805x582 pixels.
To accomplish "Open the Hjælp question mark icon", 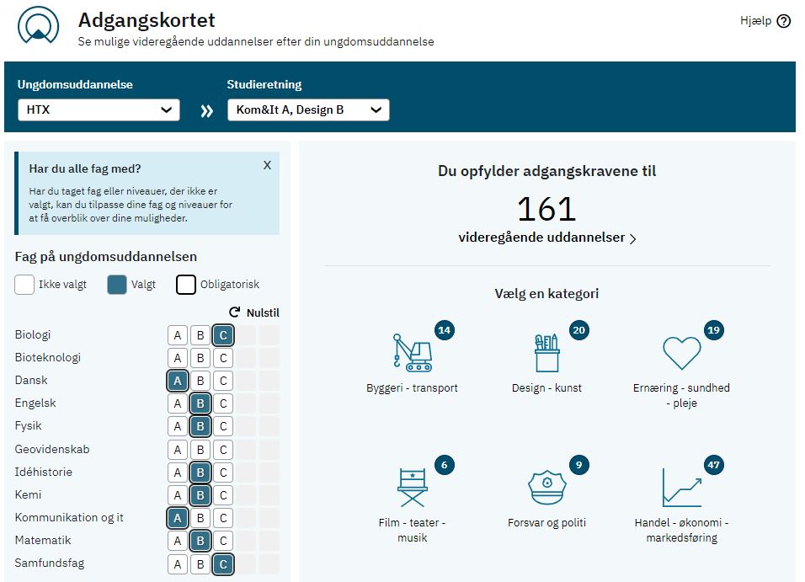I will 783,21.
